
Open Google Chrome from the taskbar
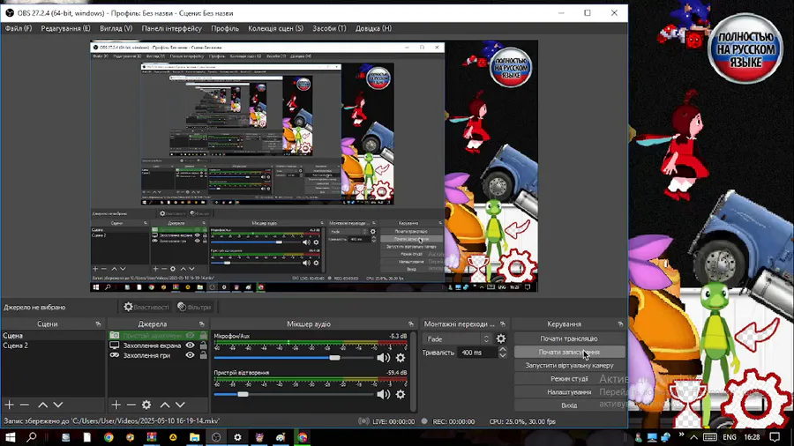click(x=109, y=437)
